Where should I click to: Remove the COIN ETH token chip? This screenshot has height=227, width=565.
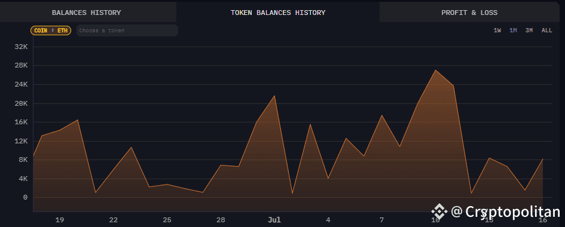point(51,30)
